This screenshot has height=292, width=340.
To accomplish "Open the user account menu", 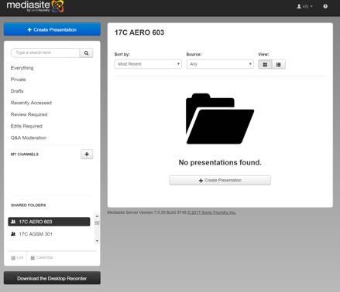I will pos(304,6).
